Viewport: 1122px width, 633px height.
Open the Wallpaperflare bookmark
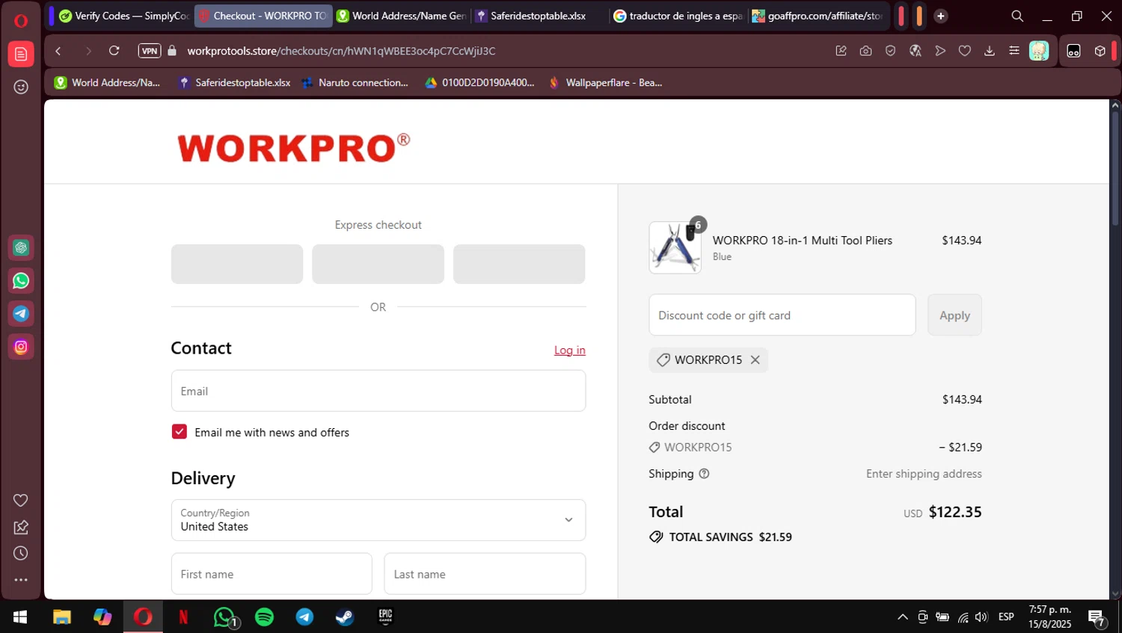pyautogui.click(x=606, y=83)
